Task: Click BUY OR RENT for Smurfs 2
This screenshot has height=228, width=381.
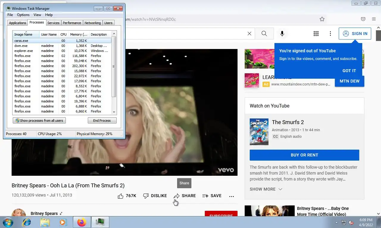Action: pyautogui.click(x=305, y=155)
